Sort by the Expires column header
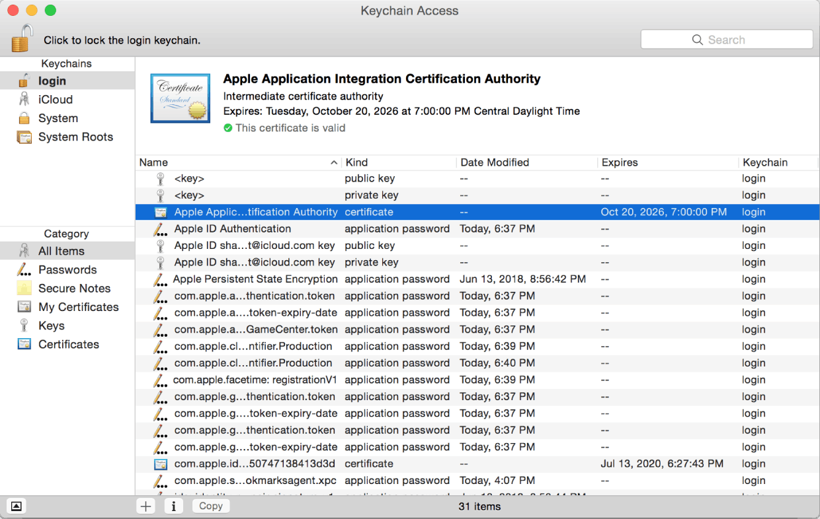 tap(667, 162)
